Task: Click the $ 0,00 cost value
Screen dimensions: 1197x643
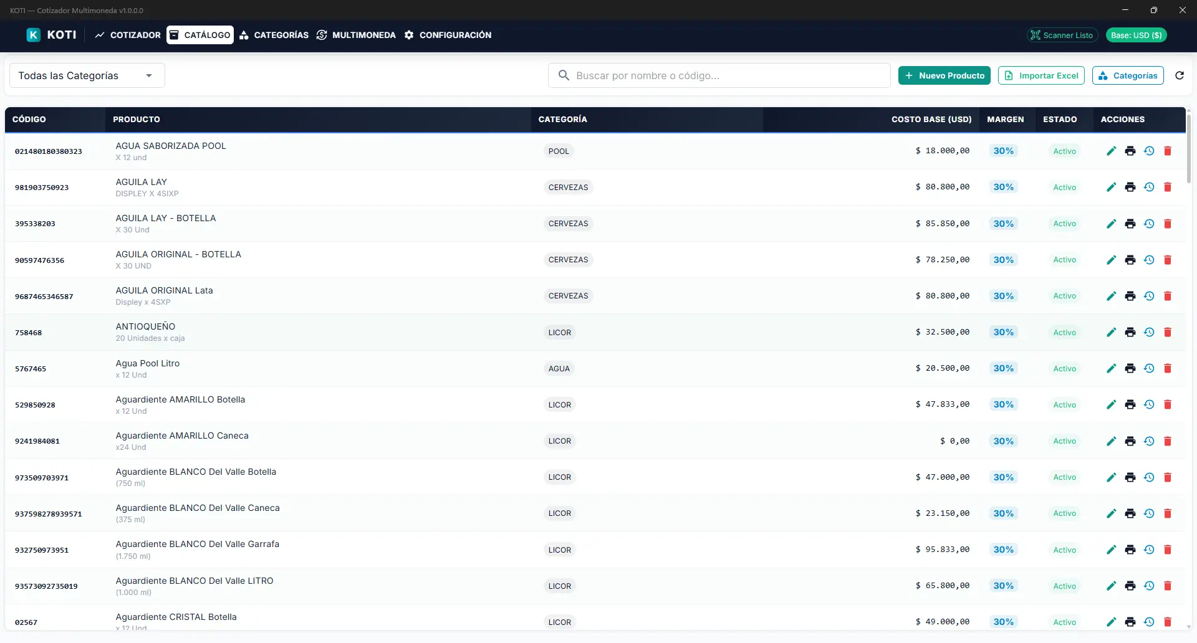Action: click(954, 441)
